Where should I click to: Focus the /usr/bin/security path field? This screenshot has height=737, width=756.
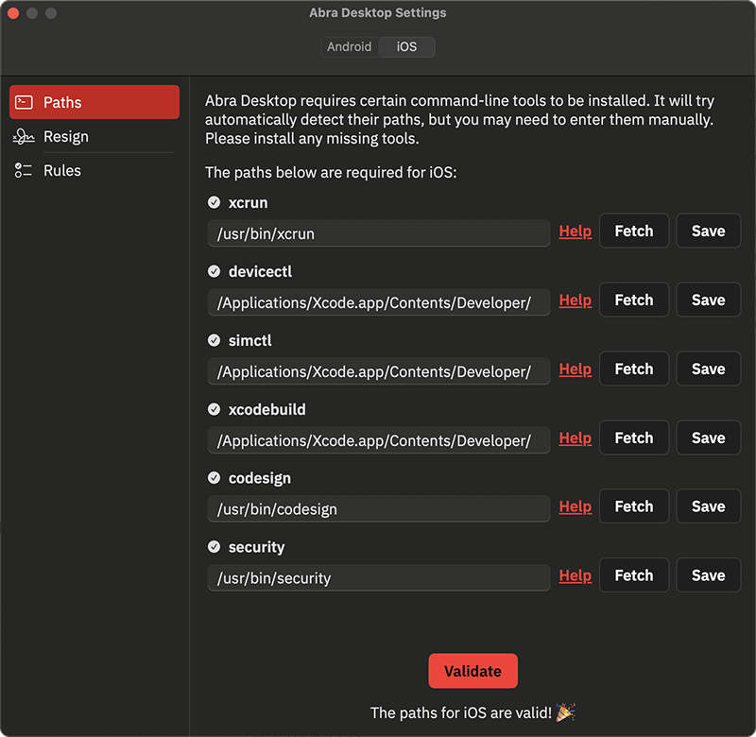click(379, 578)
